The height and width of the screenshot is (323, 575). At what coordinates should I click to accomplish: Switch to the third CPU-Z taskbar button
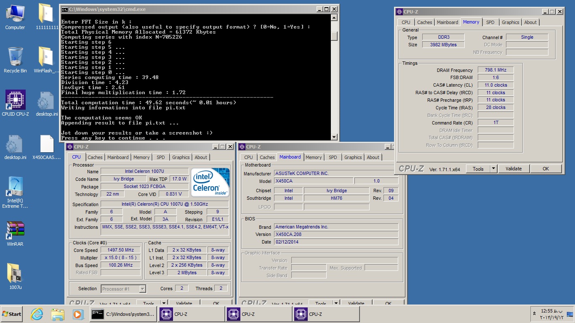click(x=326, y=314)
